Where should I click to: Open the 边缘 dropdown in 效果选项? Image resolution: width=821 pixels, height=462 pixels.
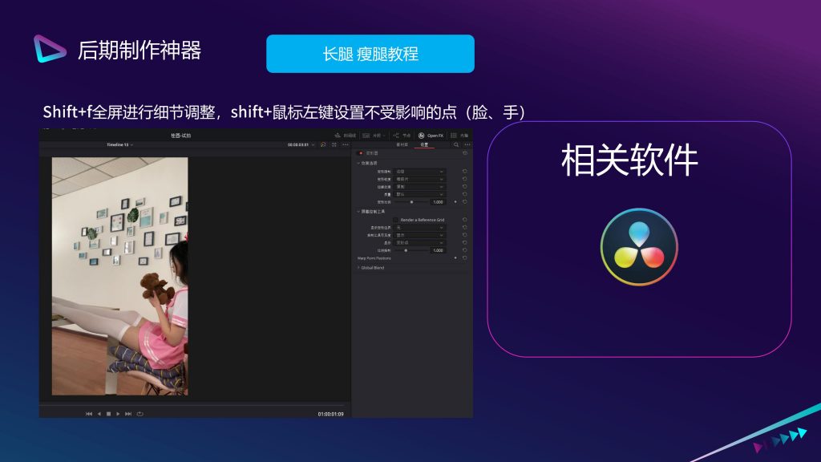[419, 172]
